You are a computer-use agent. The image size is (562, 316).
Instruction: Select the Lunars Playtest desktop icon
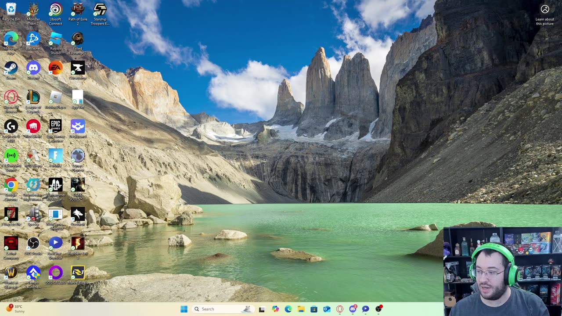click(78, 160)
